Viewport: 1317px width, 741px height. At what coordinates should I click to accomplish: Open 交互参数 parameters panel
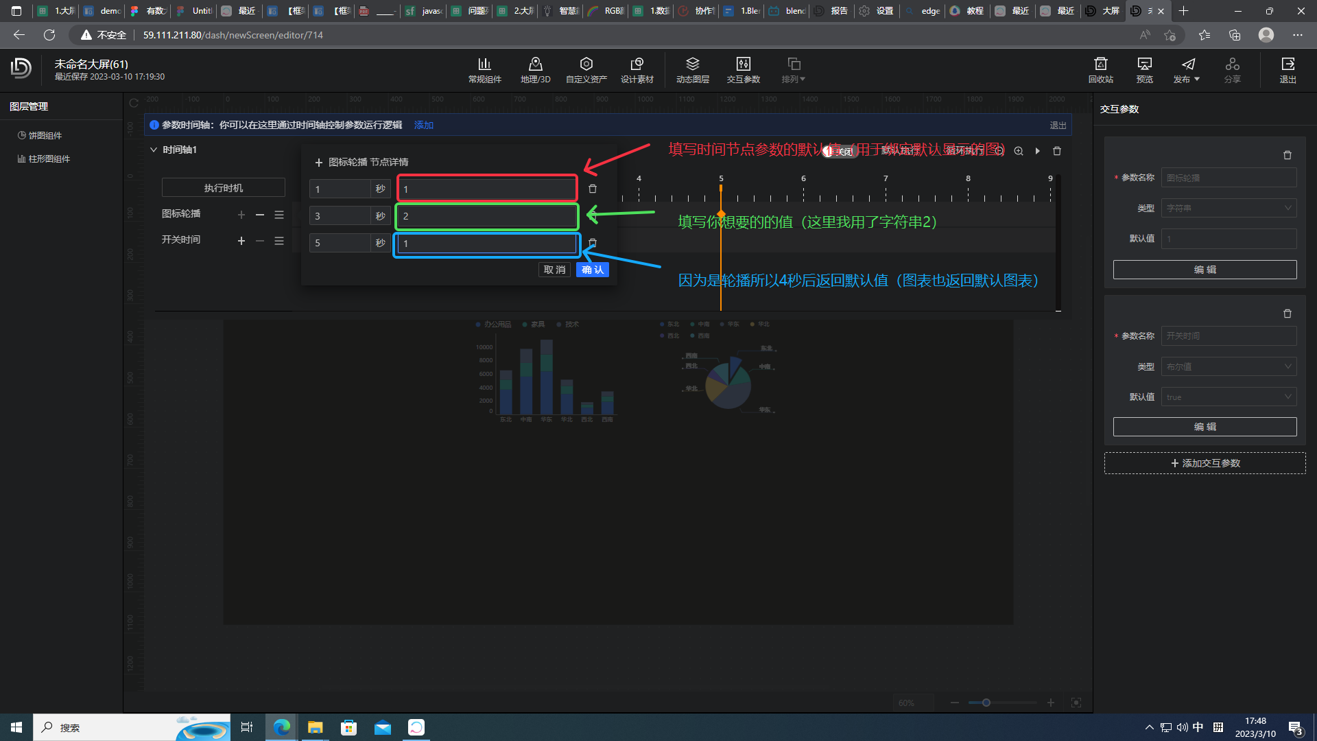tap(743, 70)
